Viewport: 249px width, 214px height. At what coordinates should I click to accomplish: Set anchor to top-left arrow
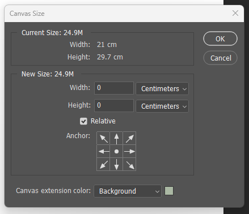tap(103, 138)
